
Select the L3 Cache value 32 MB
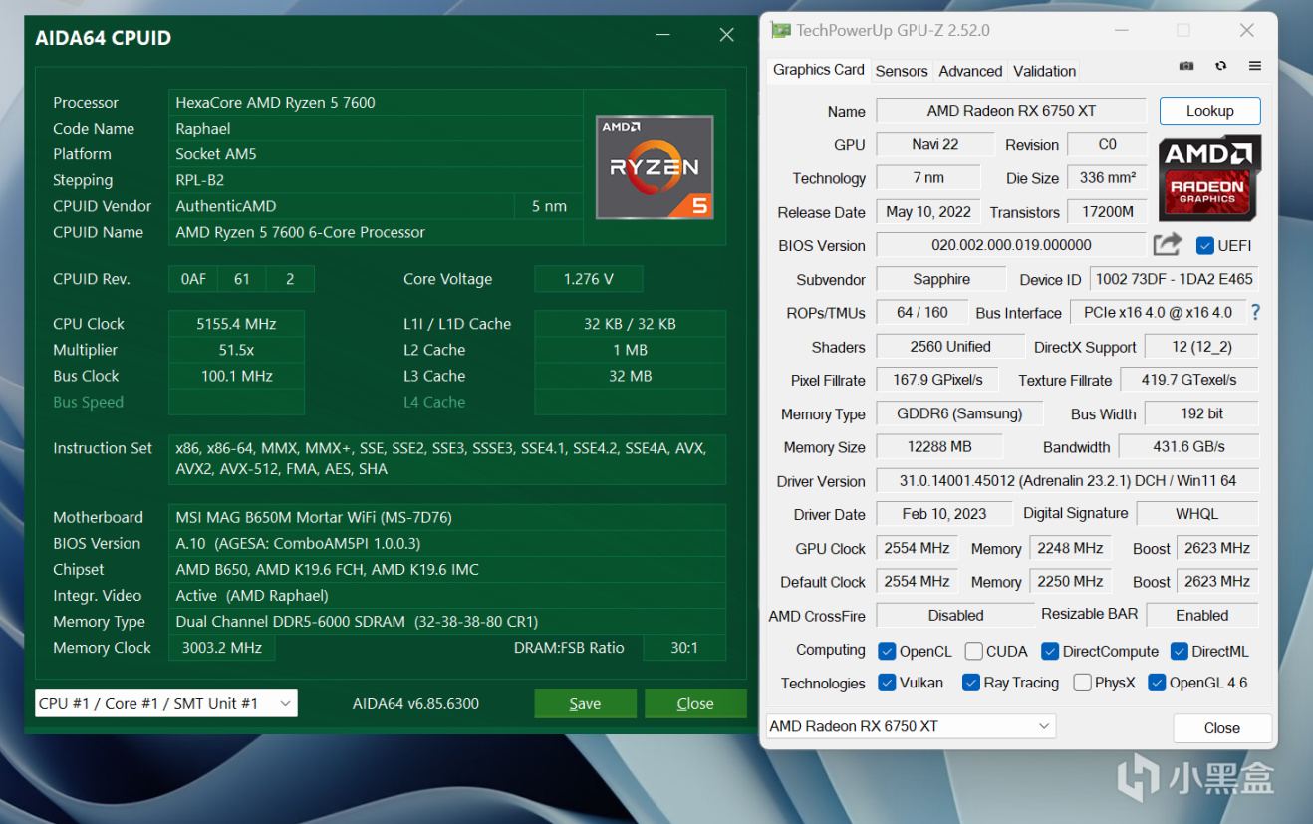pyautogui.click(x=630, y=376)
